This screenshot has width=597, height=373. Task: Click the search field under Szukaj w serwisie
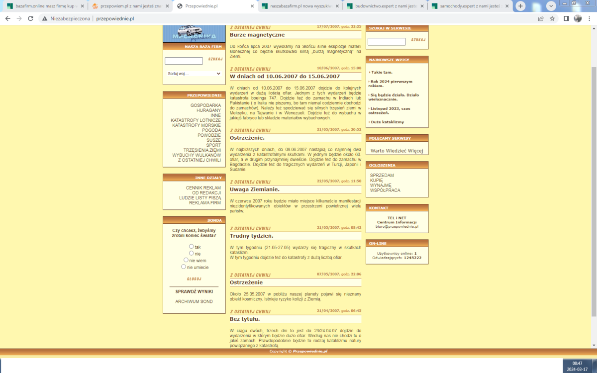pos(387,42)
